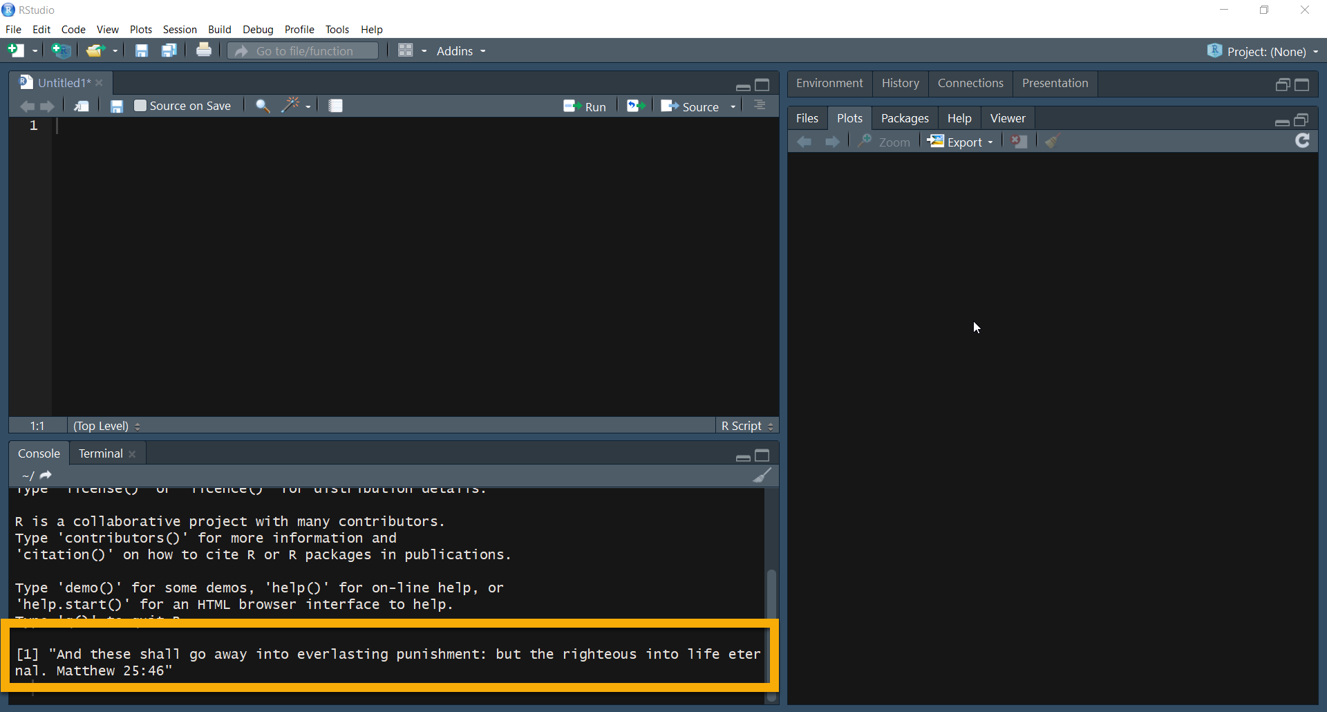This screenshot has width=1327, height=712.
Task: Save all open documents icon
Action: click(169, 50)
